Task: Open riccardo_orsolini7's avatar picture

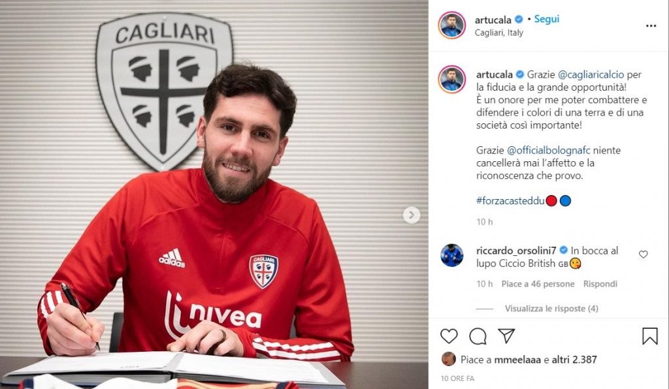Action: (x=452, y=255)
